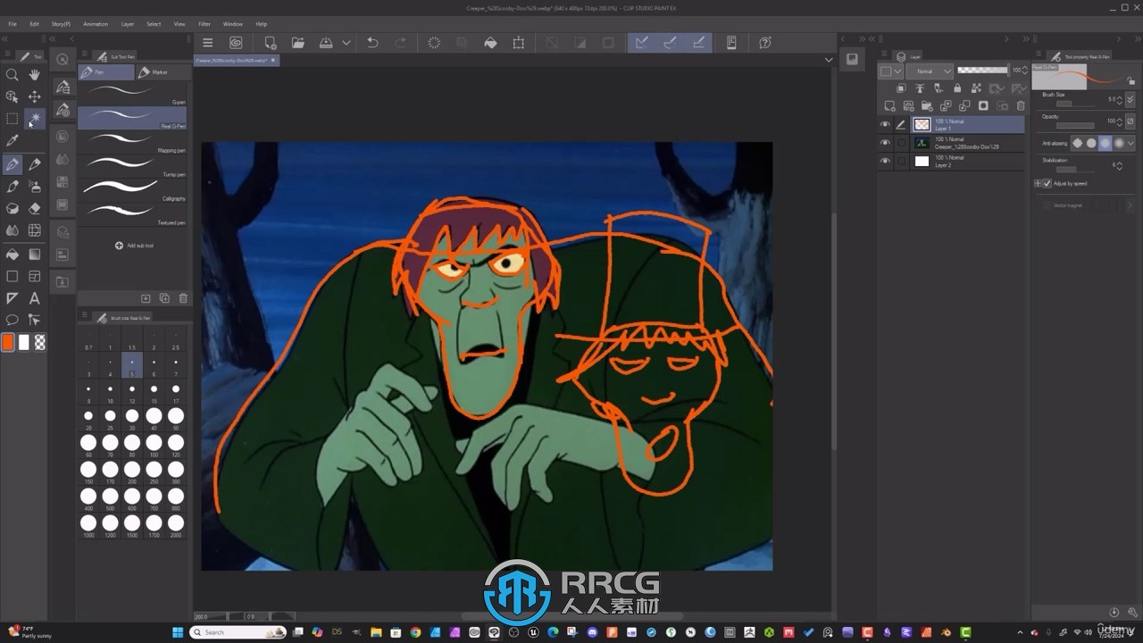Select the Airbrush tool
Image resolution: width=1143 pixels, height=643 pixels.
coord(35,187)
